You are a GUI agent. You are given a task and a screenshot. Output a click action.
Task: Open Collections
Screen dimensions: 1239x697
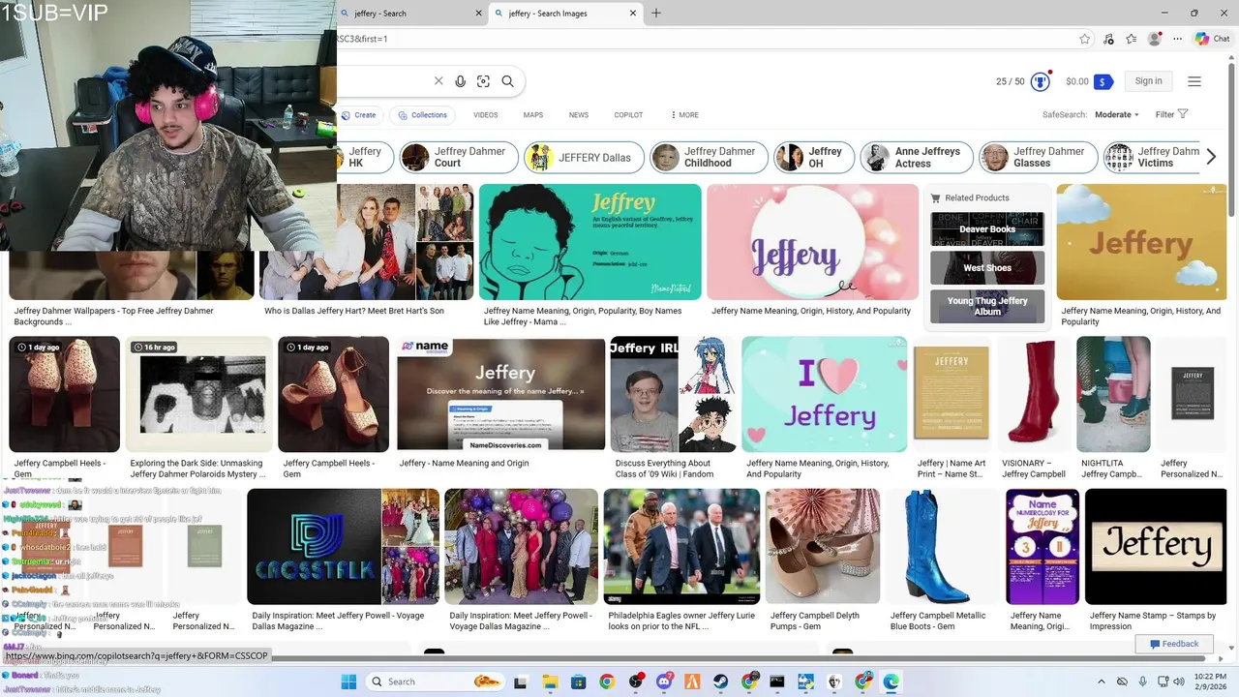click(423, 115)
